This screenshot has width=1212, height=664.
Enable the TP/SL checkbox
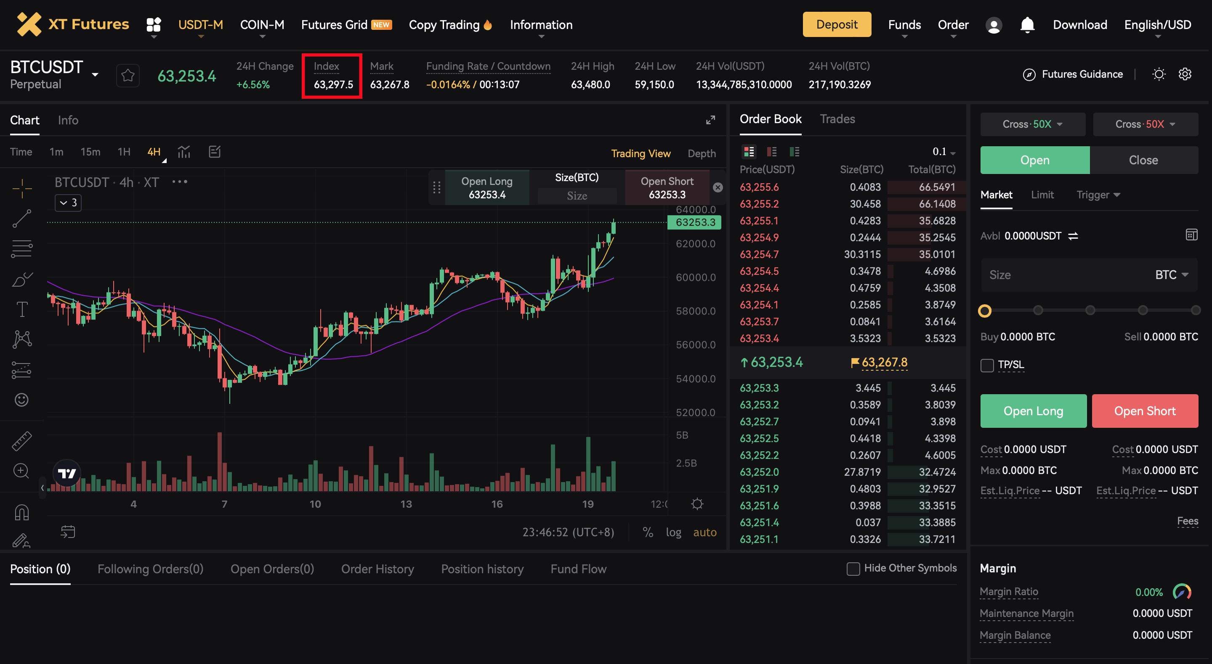987,365
